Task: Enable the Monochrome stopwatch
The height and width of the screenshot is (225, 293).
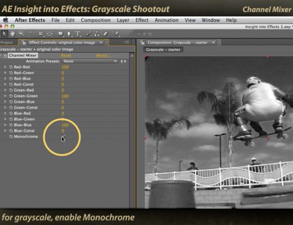Action: tap(11, 137)
